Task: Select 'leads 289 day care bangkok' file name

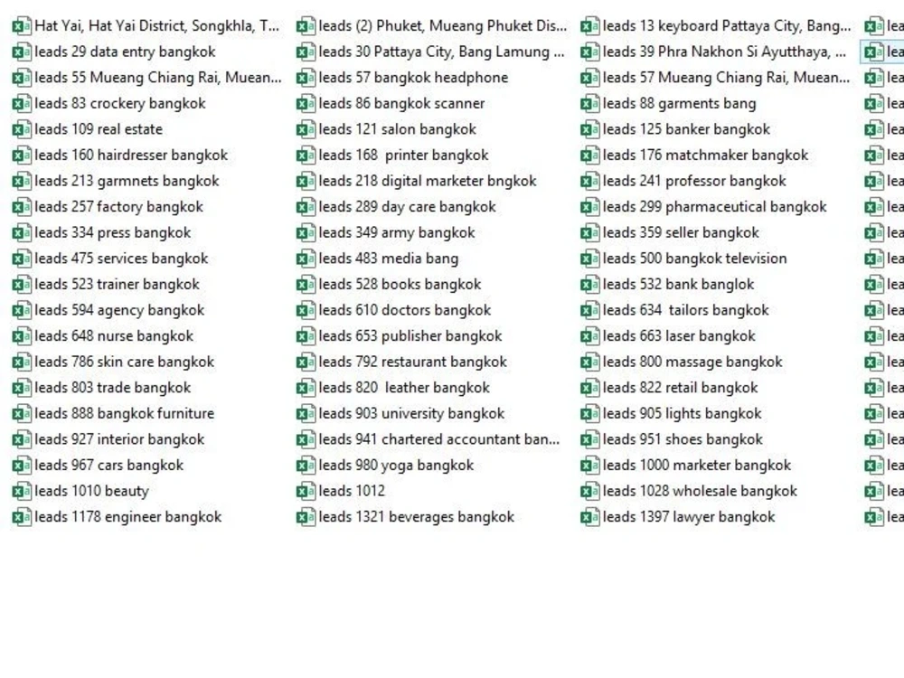Action: tap(408, 207)
